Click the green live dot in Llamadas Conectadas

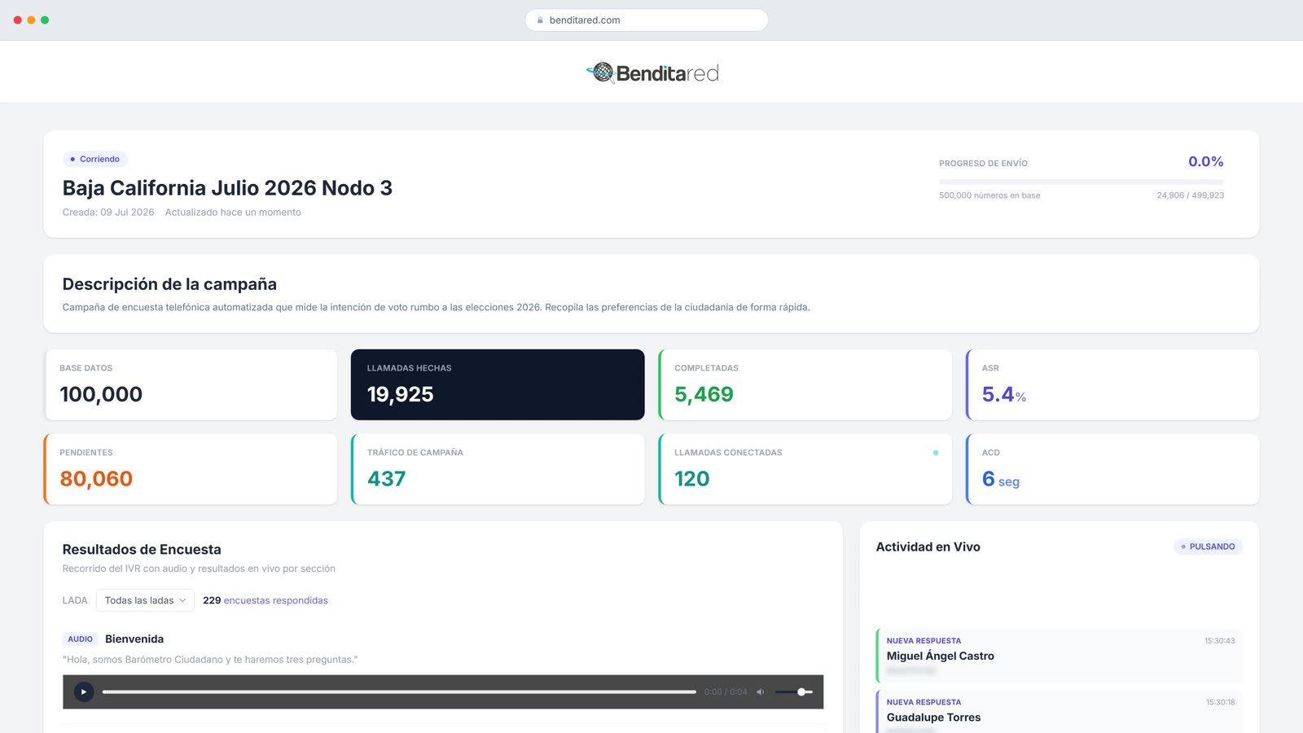tap(936, 453)
